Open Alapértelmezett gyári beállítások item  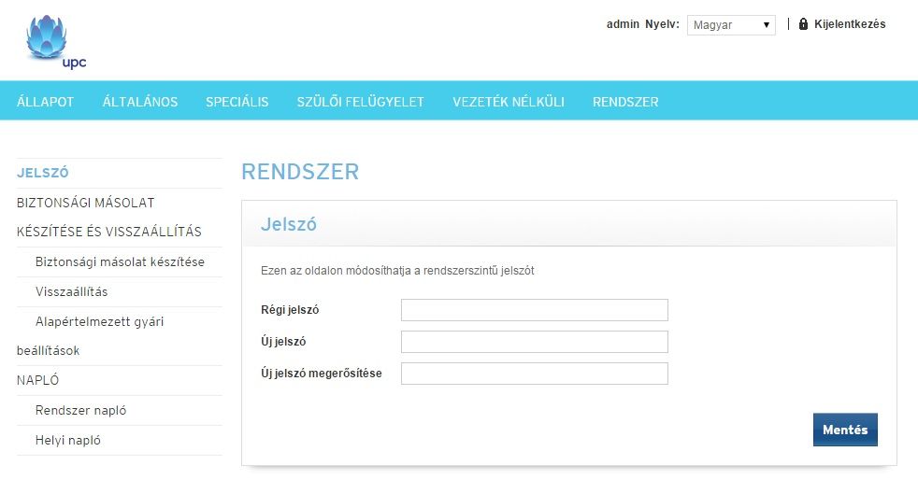(x=90, y=336)
